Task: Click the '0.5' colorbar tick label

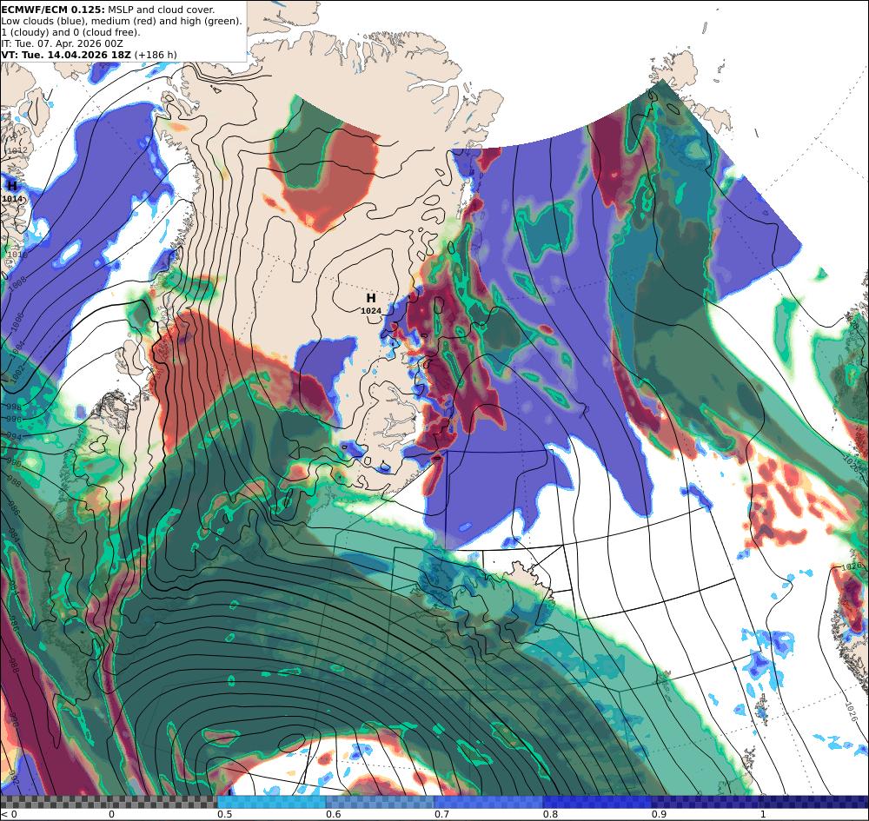Action: [x=224, y=814]
